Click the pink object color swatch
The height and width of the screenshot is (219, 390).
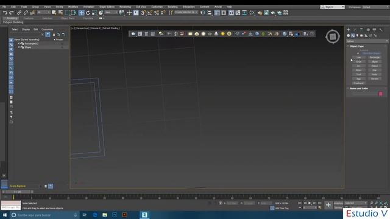tap(380, 94)
